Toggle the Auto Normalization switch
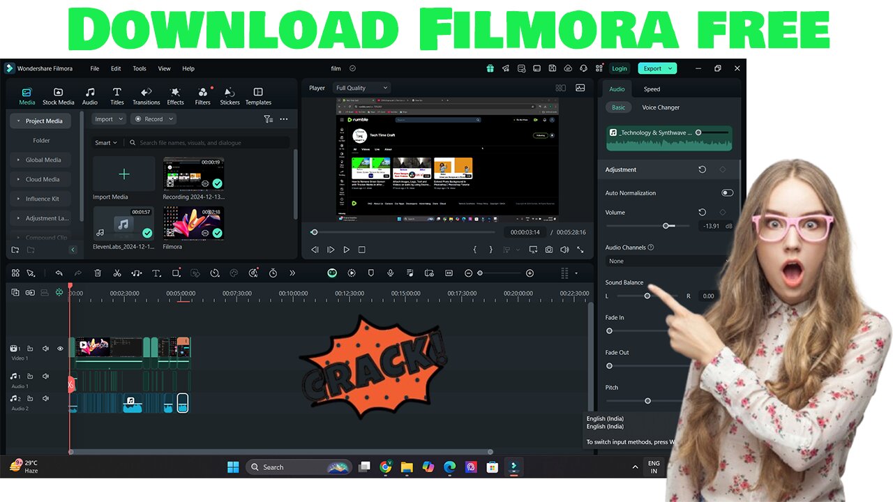 coord(728,193)
